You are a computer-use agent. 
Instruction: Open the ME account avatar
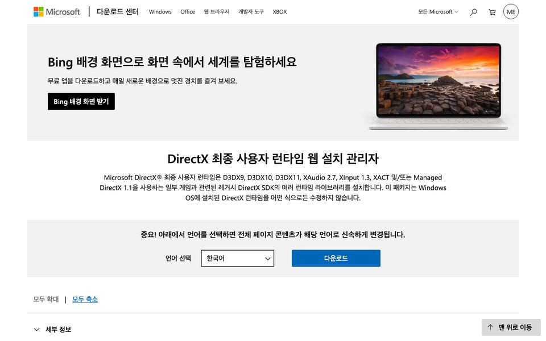511,12
